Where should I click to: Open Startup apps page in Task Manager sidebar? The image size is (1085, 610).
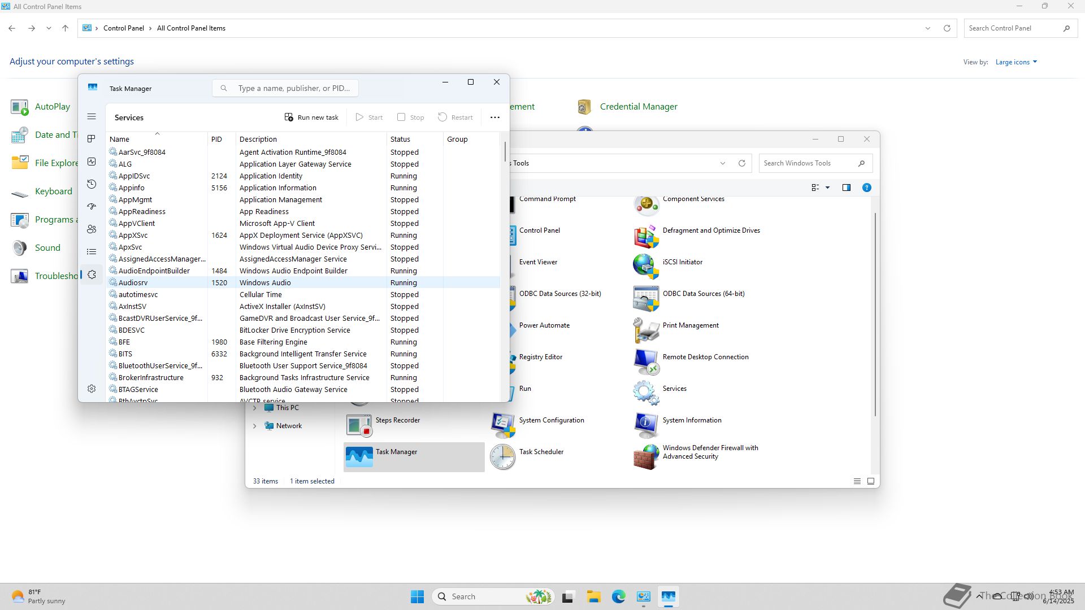(x=92, y=207)
